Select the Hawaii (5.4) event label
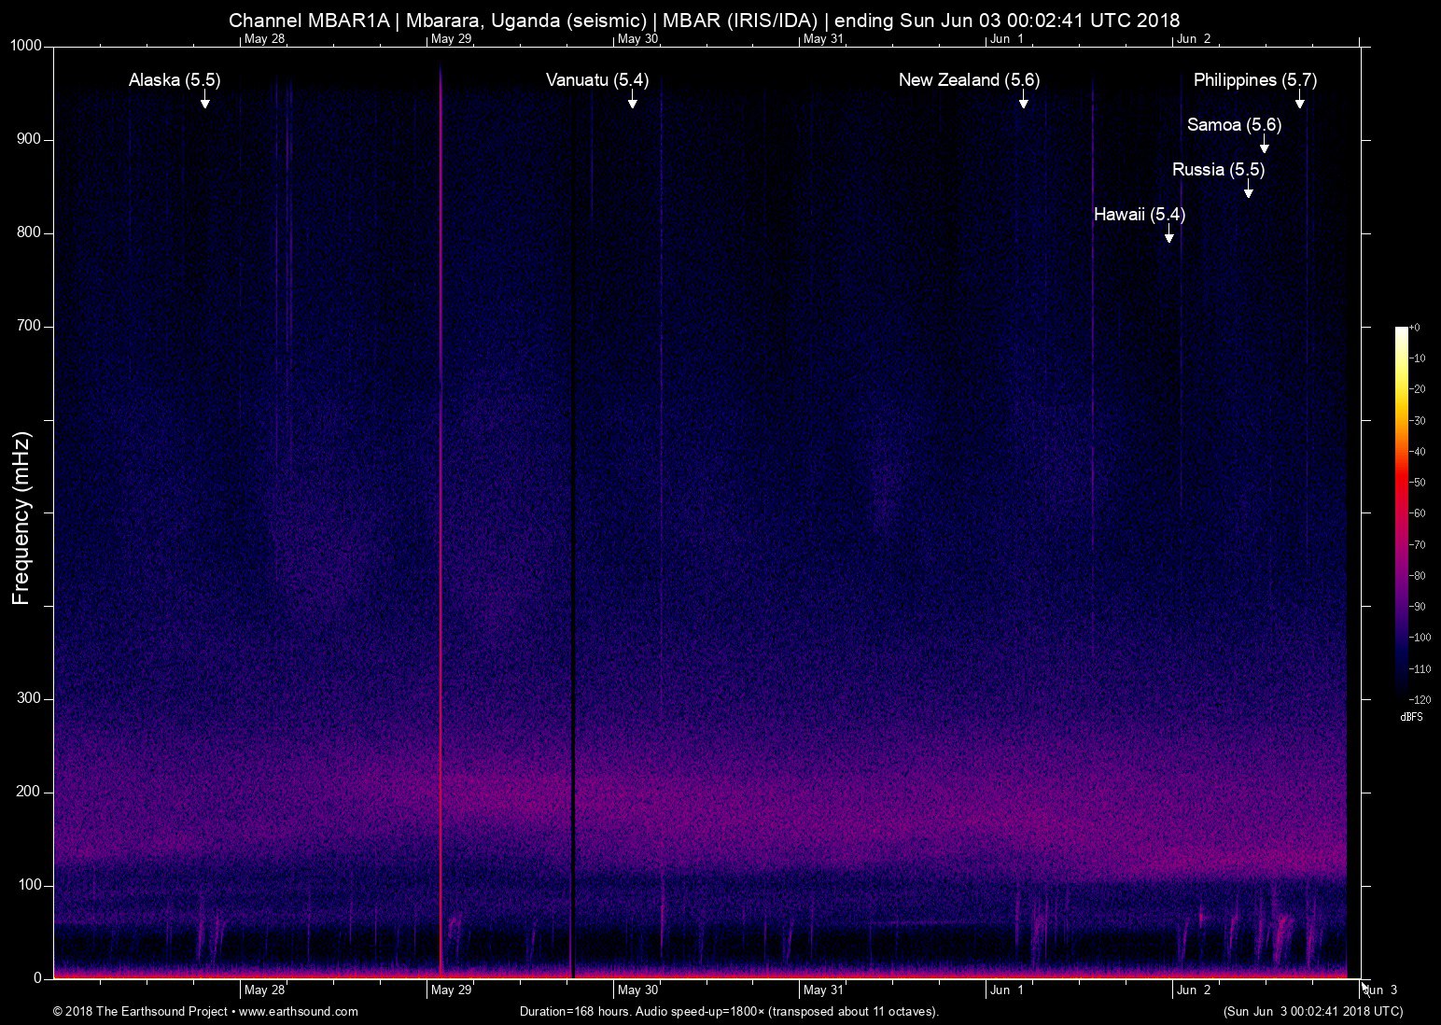This screenshot has height=1025, width=1441. tap(1139, 215)
